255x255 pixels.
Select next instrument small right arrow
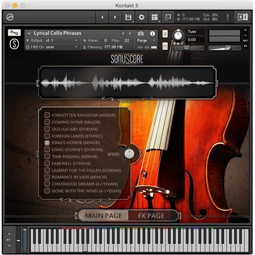click(x=130, y=34)
